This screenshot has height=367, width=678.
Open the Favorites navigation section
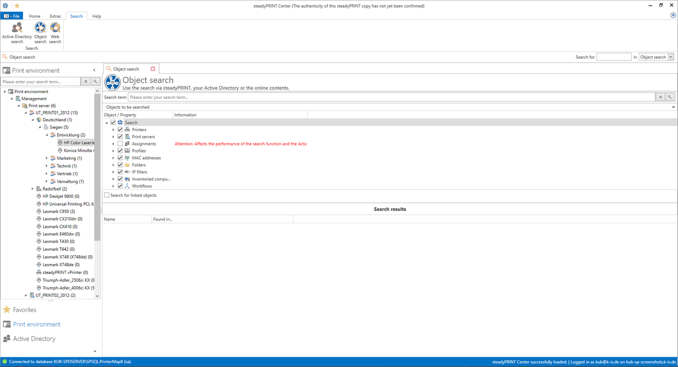click(24, 310)
